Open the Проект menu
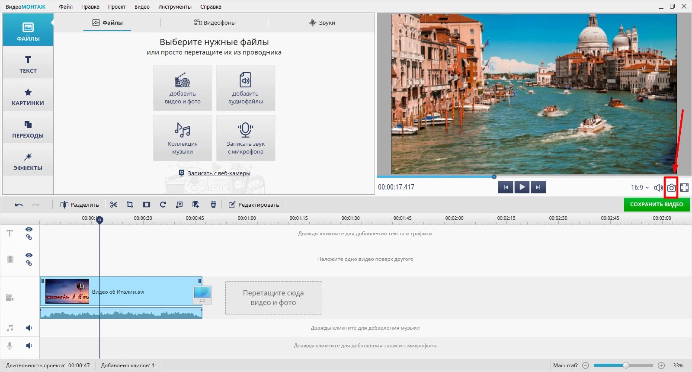The image size is (692, 372). 117,7
